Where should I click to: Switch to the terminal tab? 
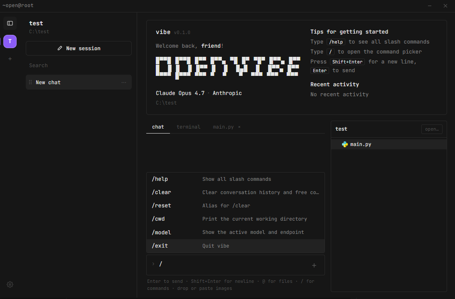188,127
